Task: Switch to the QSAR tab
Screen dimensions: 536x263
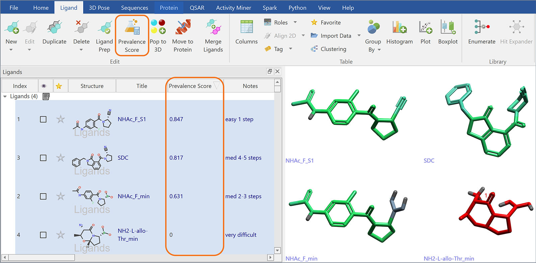Action: pyautogui.click(x=197, y=8)
